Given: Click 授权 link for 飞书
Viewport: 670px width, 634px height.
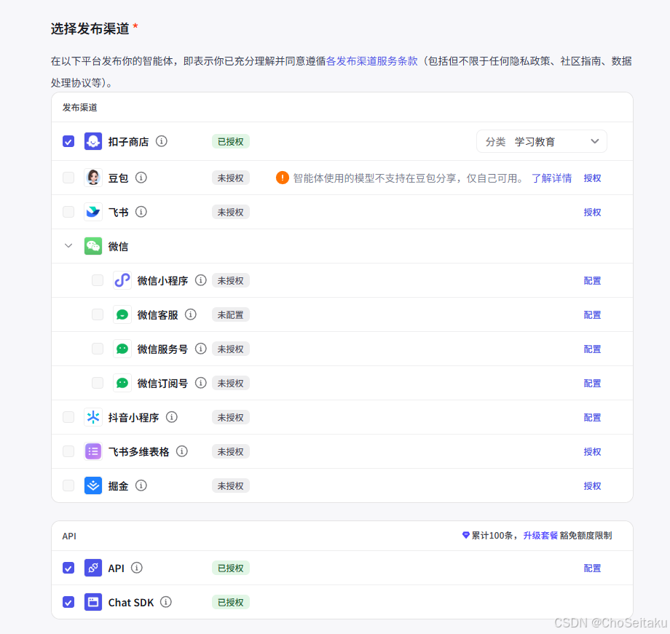Looking at the screenshot, I should coord(592,213).
